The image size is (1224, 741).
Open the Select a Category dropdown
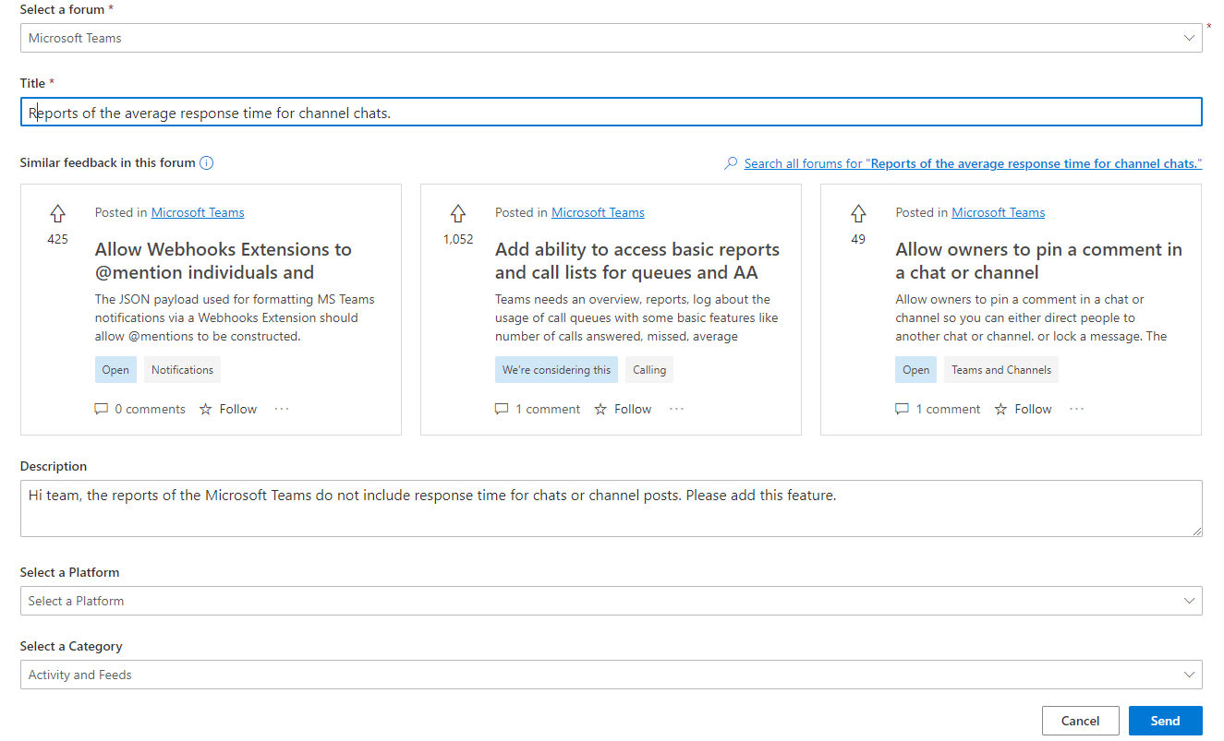point(612,675)
